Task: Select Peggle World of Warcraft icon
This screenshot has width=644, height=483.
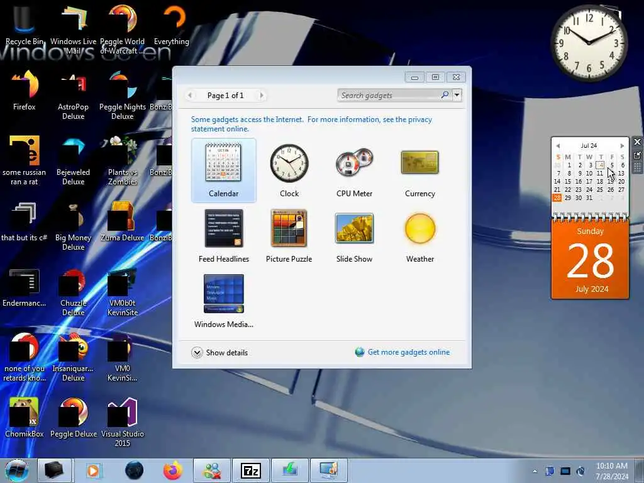Action: pos(123,30)
